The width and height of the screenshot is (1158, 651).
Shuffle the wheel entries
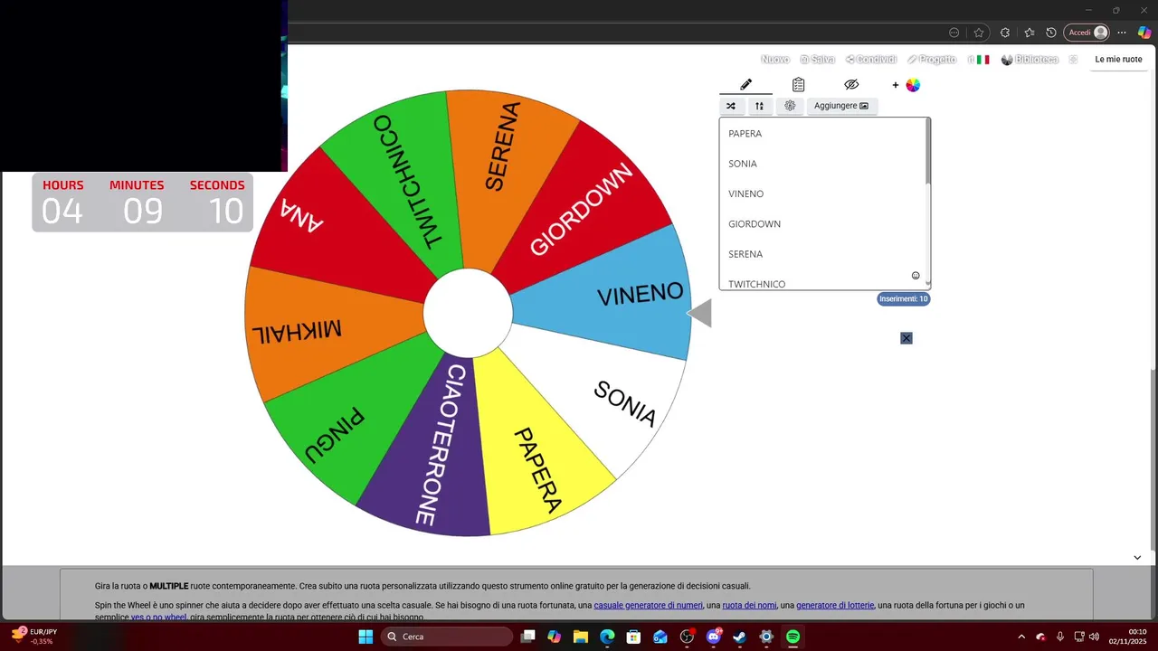point(731,106)
